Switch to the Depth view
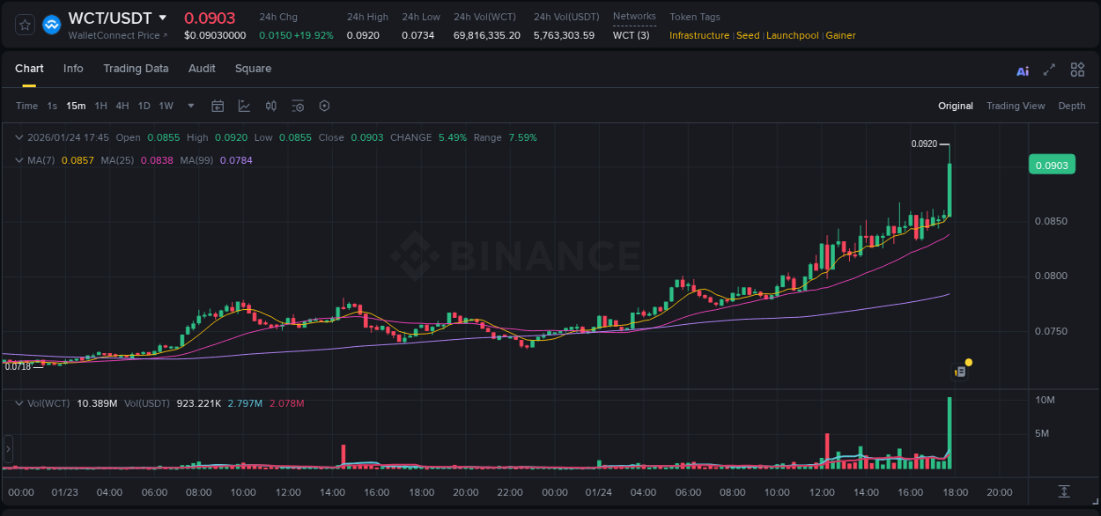1101x516 pixels. pyautogui.click(x=1072, y=106)
